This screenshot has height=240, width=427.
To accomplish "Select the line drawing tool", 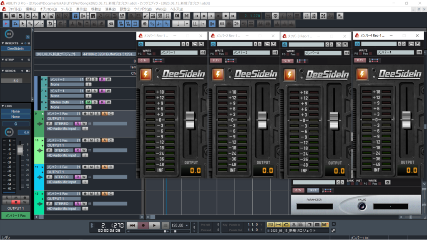I will pyautogui.click(x=38, y=24).
